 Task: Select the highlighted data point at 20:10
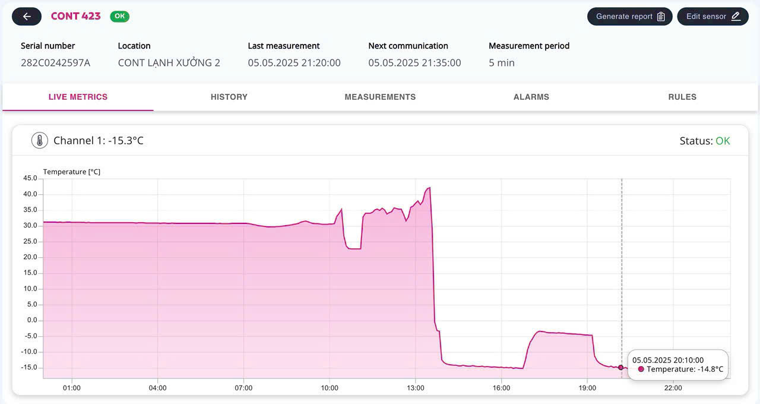pyautogui.click(x=621, y=367)
